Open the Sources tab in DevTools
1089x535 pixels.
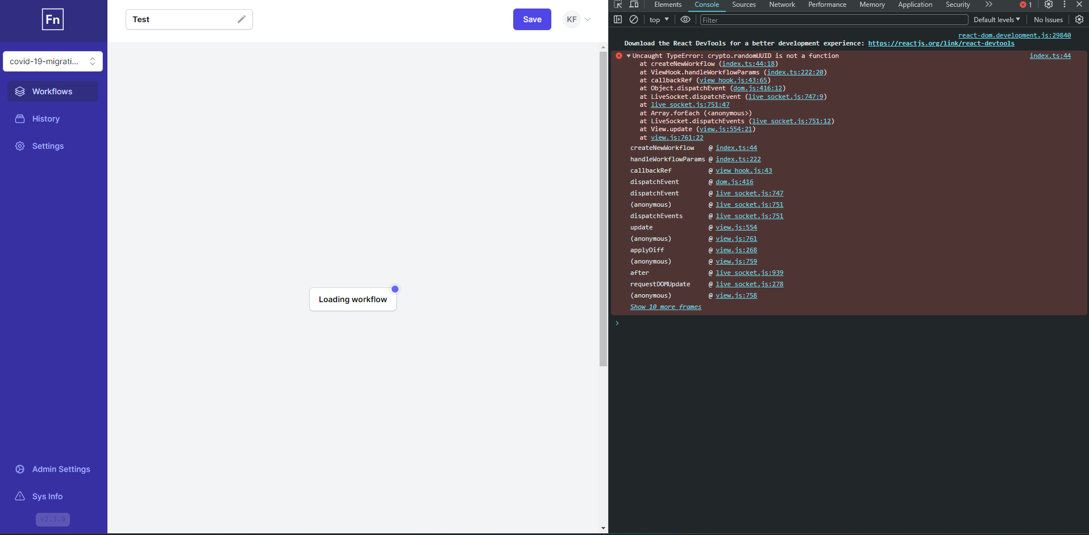(743, 5)
